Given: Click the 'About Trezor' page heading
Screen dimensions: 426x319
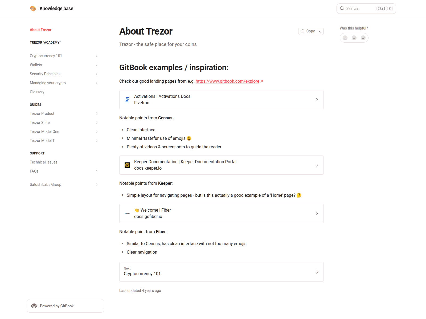Looking at the screenshot, I should 146,31.
